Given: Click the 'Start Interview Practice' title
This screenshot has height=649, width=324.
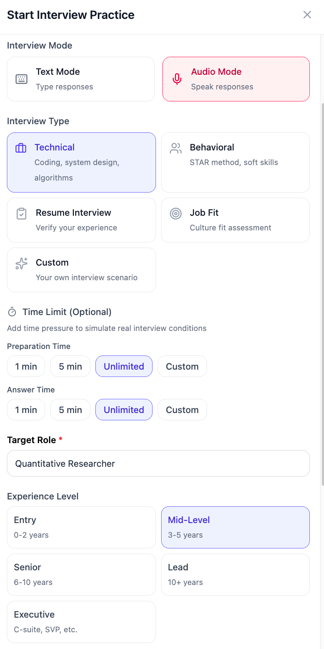Looking at the screenshot, I should 71,15.
